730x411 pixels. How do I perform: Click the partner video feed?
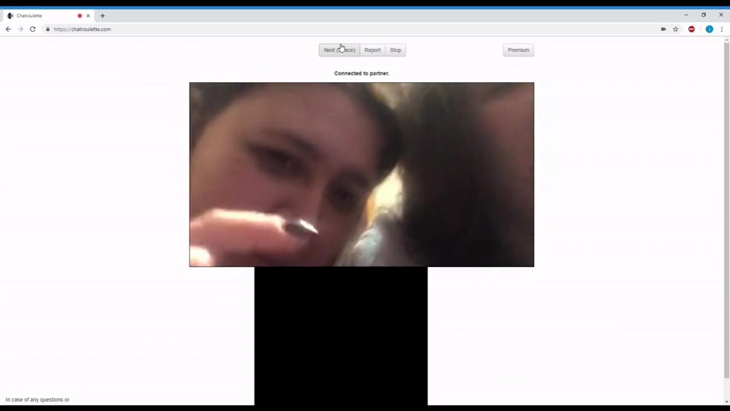point(361,175)
